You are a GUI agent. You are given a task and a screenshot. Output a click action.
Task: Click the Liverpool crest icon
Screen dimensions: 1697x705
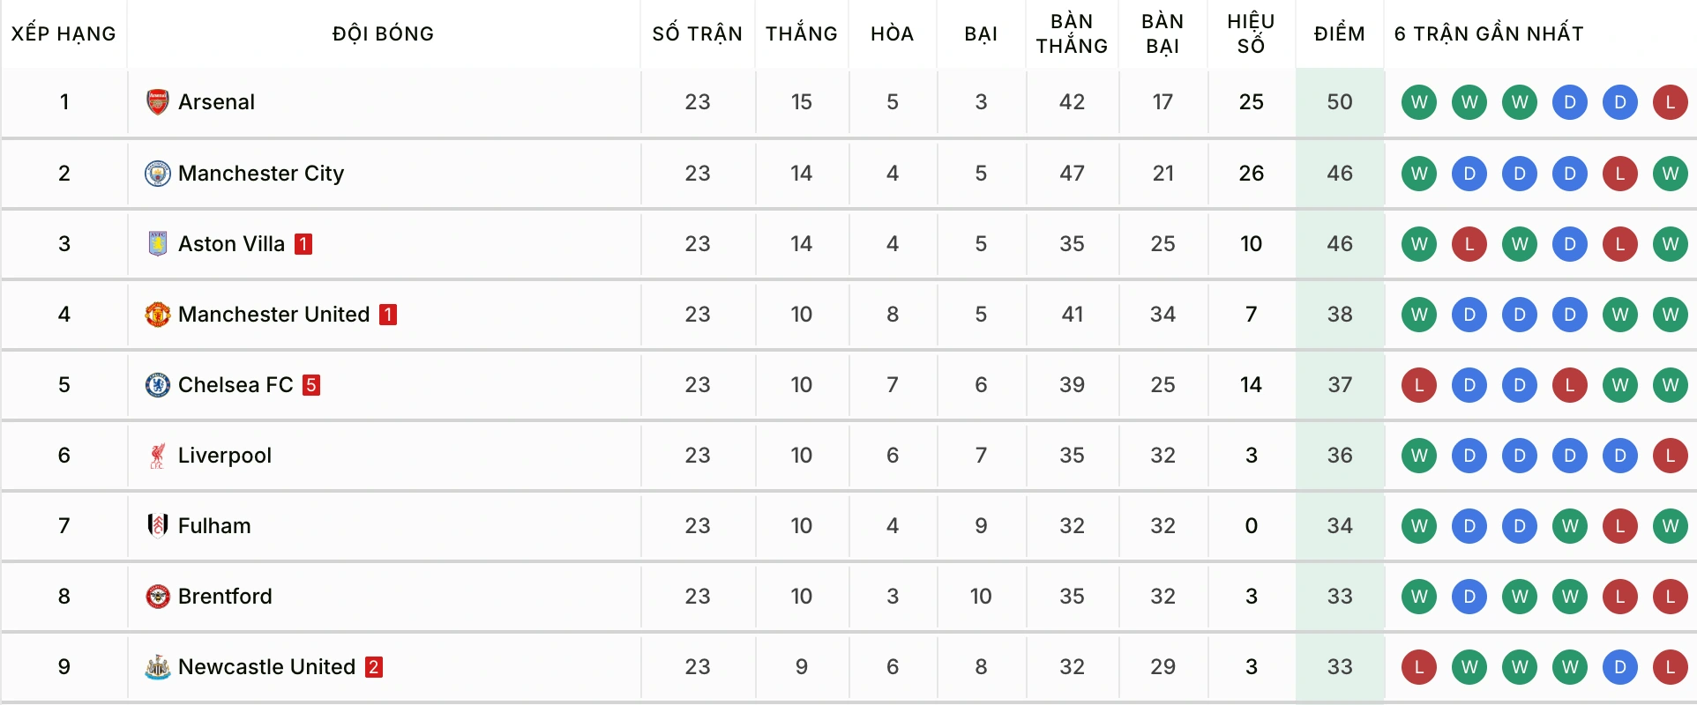157,455
